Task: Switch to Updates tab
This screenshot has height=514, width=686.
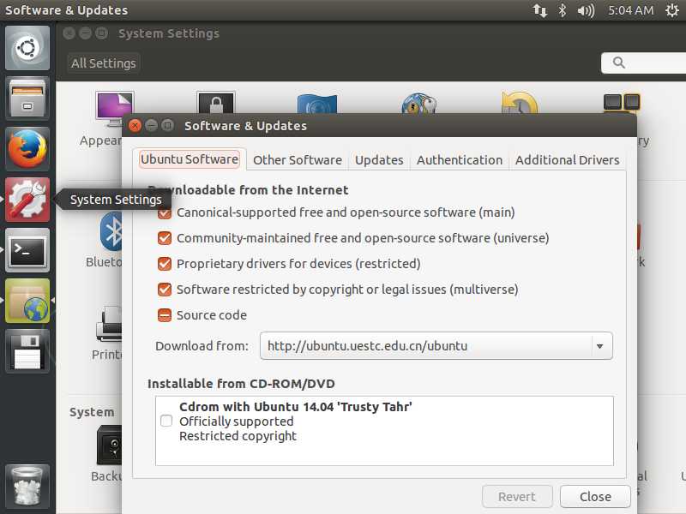Action: click(379, 160)
